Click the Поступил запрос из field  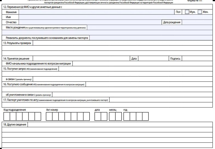136,69
